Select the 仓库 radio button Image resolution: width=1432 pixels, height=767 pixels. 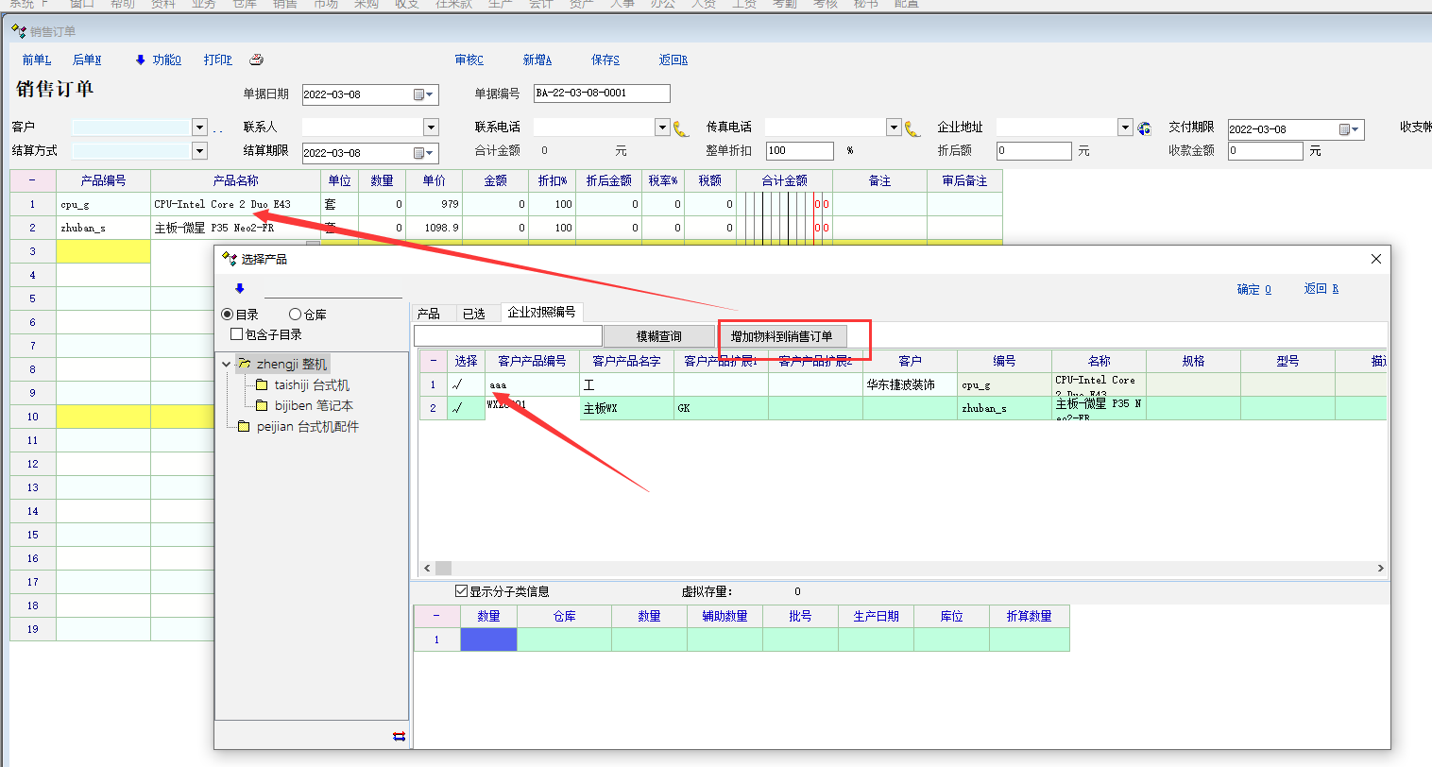[x=295, y=315]
